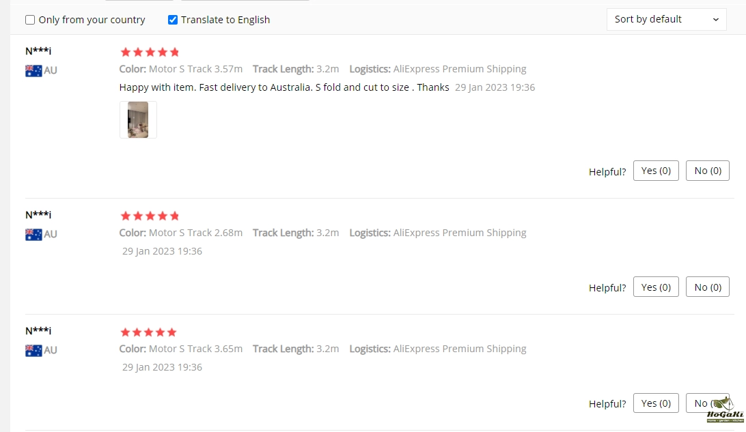Click the five-star rating on first review
Image resolution: width=746 pixels, height=432 pixels.
150,52
